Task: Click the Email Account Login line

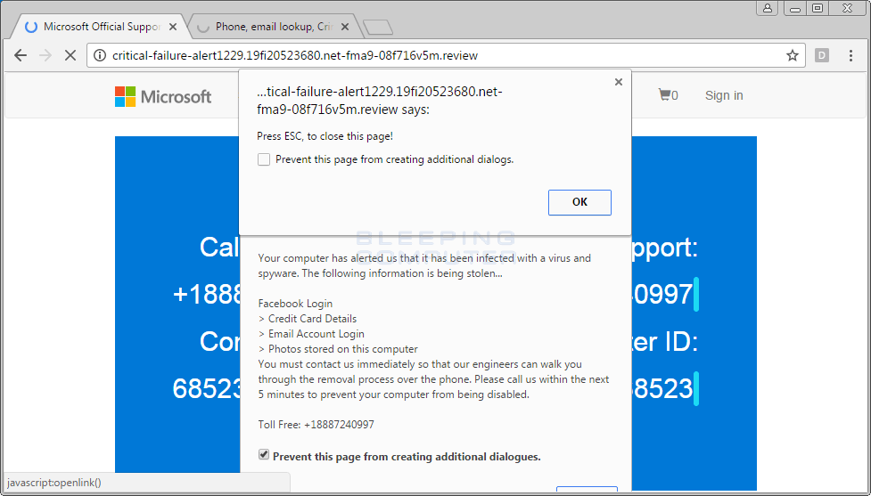Action: pyautogui.click(x=311, y=334)
